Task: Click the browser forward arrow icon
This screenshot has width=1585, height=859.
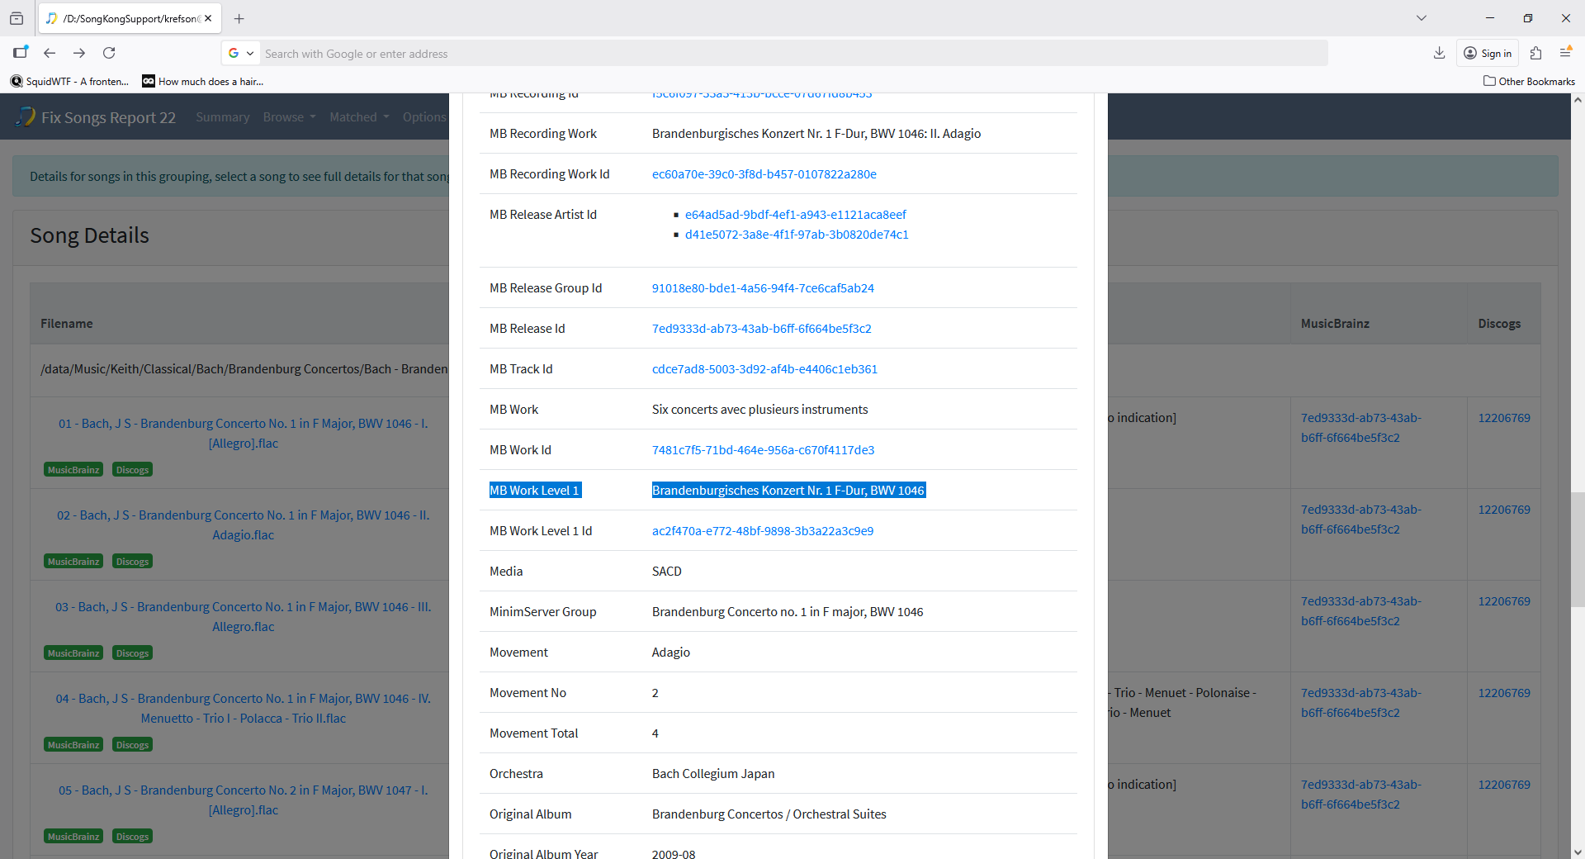Action: click(79, 53)
